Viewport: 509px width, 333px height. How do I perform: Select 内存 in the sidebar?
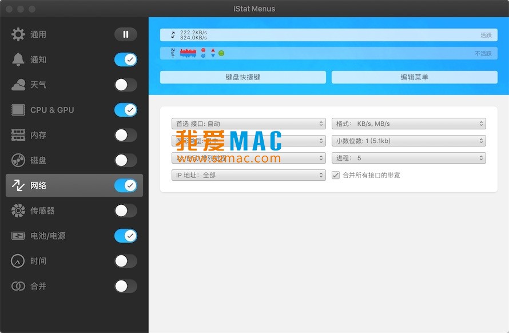tap(38, 135)
